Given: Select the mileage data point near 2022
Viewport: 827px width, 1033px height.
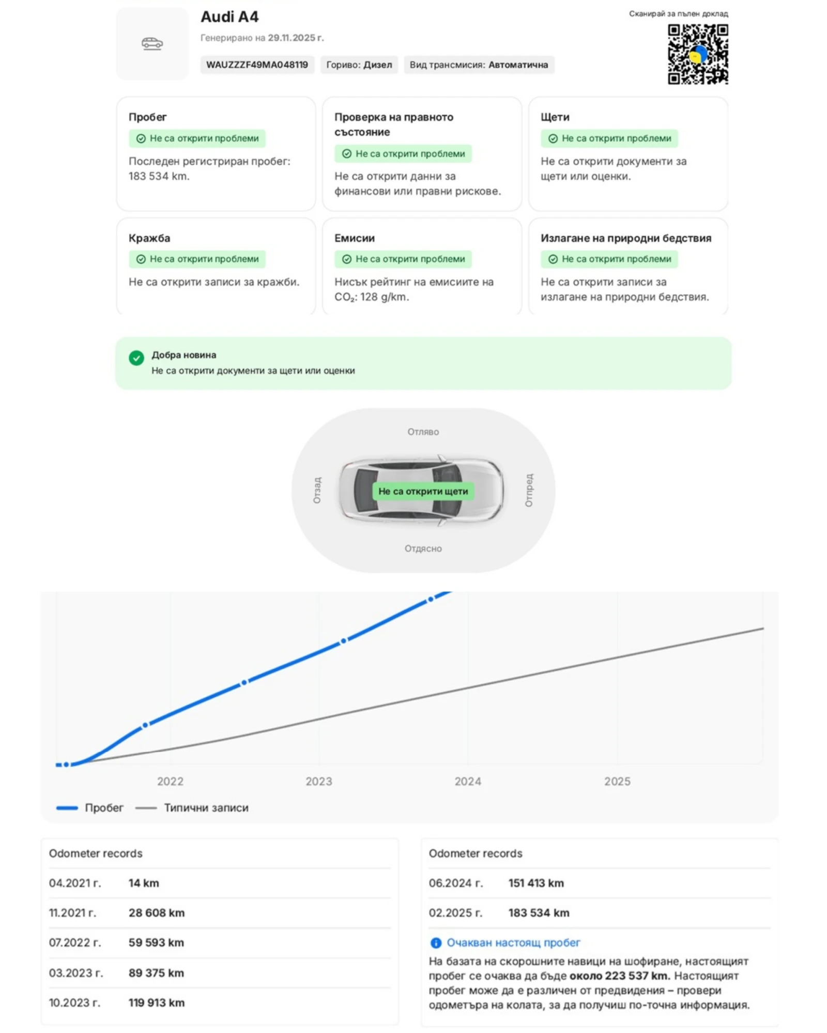Looking at the screenshot, I should tap(145, 725).
